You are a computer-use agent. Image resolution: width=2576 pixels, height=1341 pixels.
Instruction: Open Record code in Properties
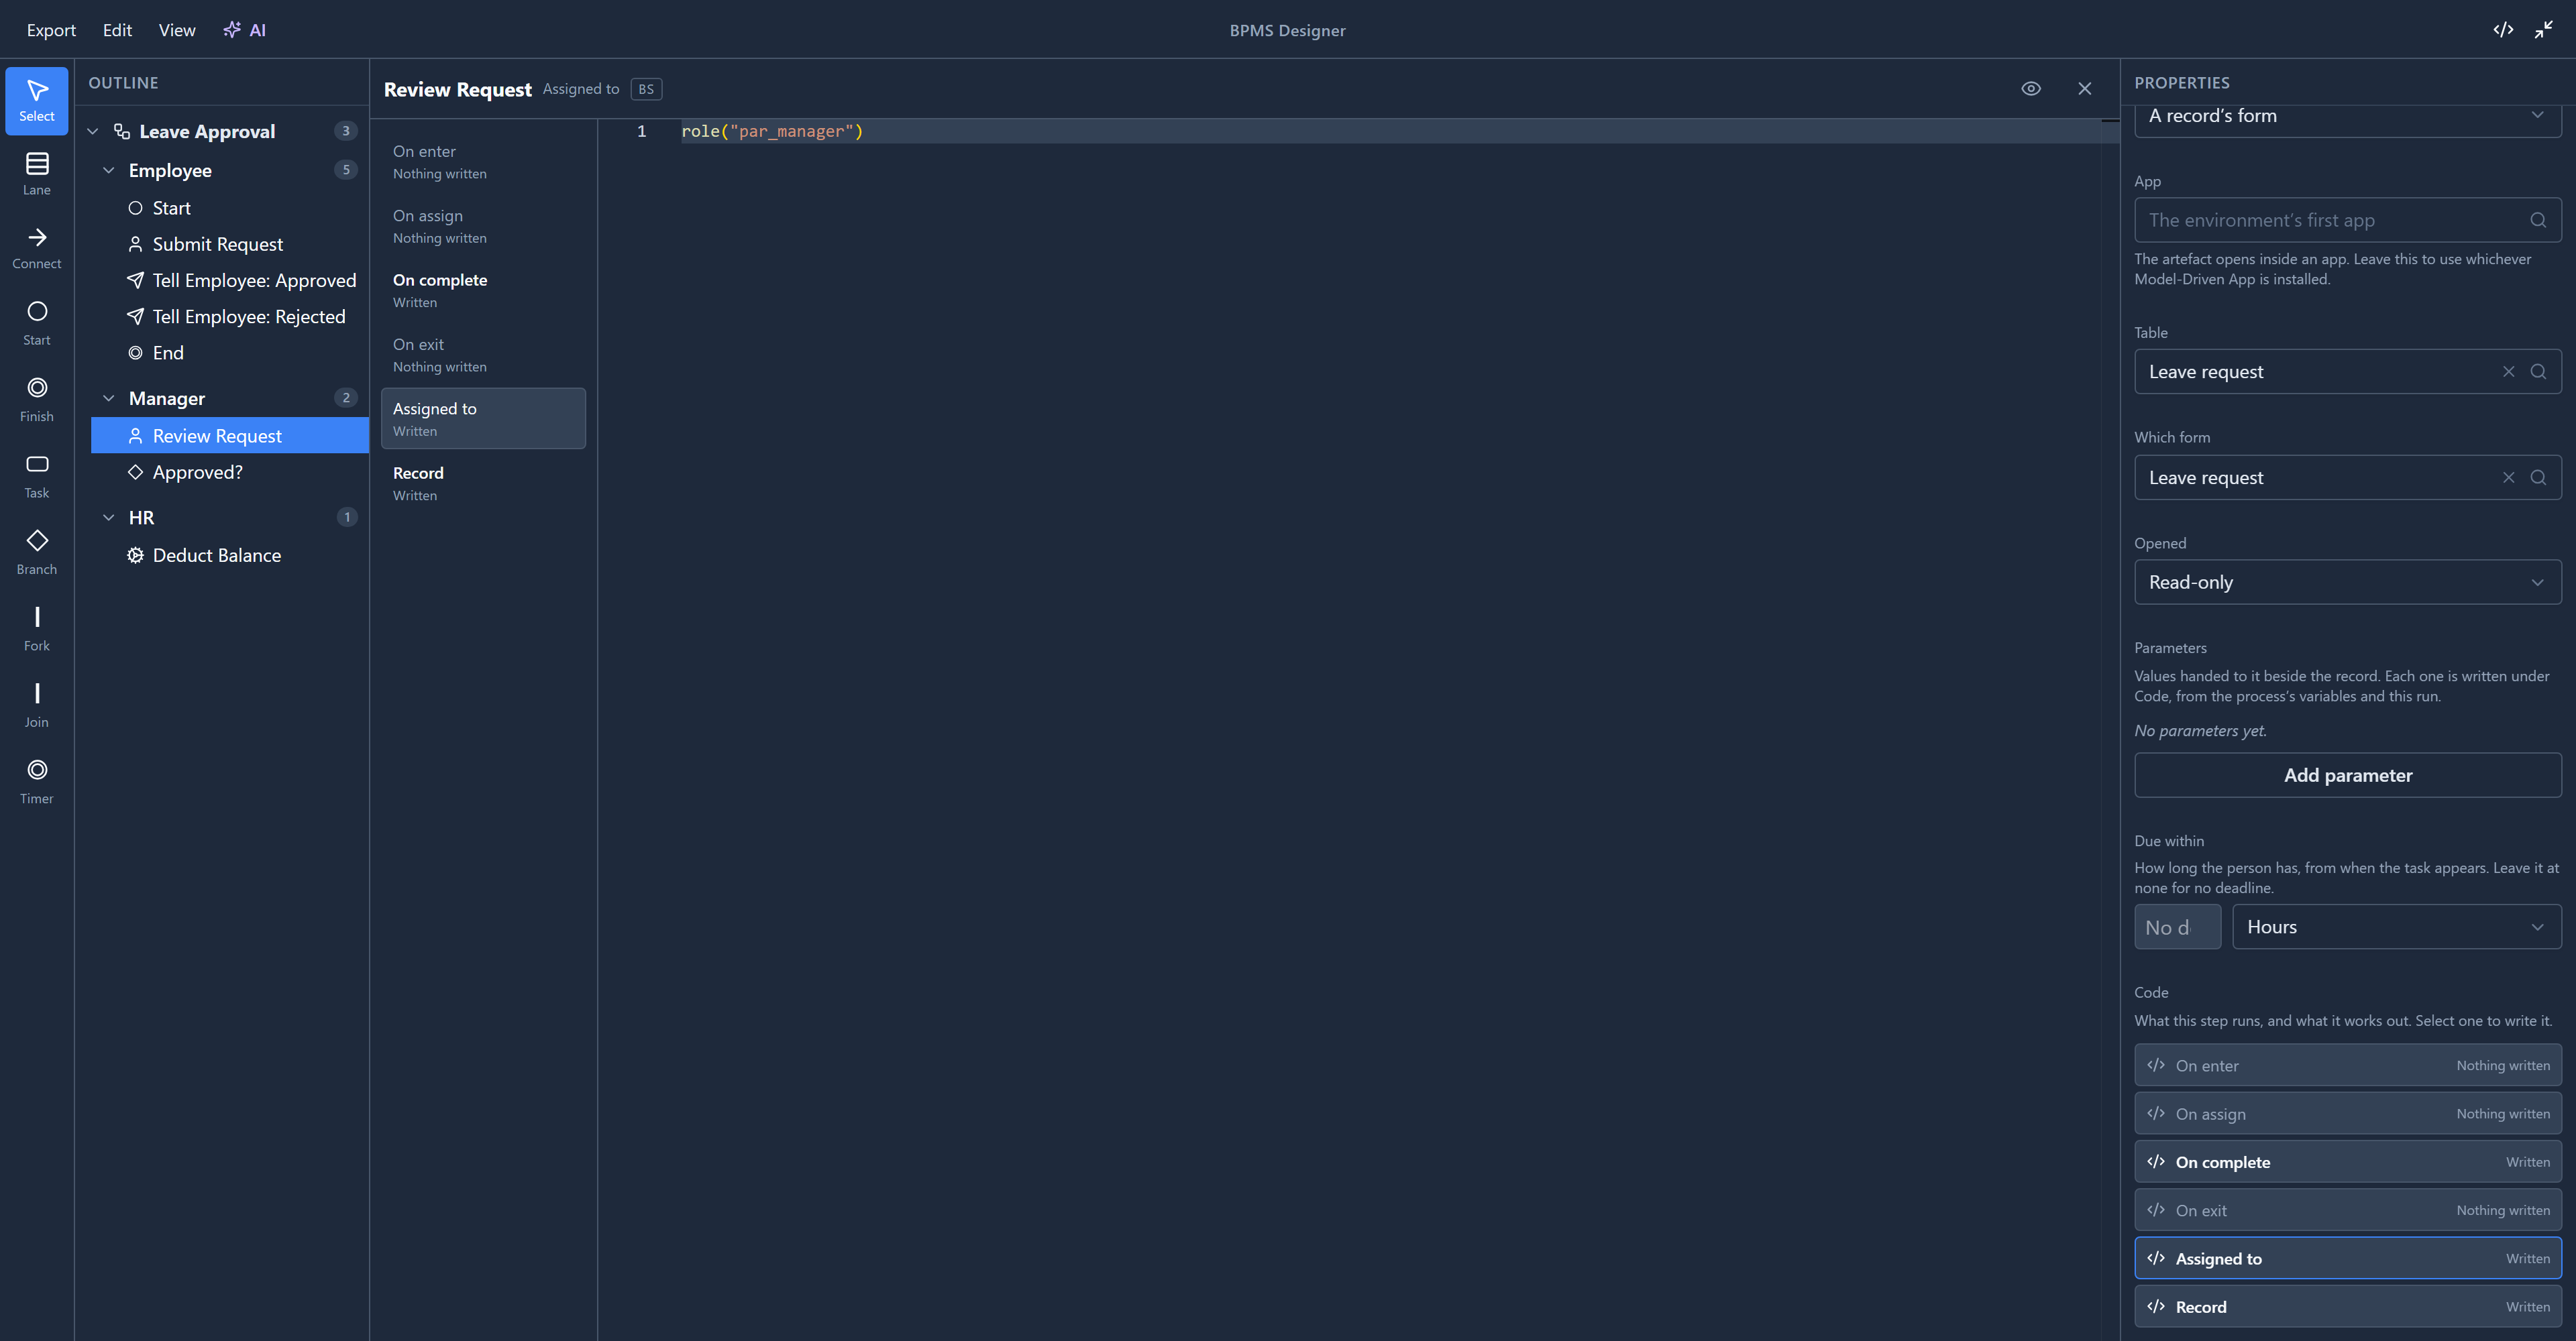(2347, 1306)
